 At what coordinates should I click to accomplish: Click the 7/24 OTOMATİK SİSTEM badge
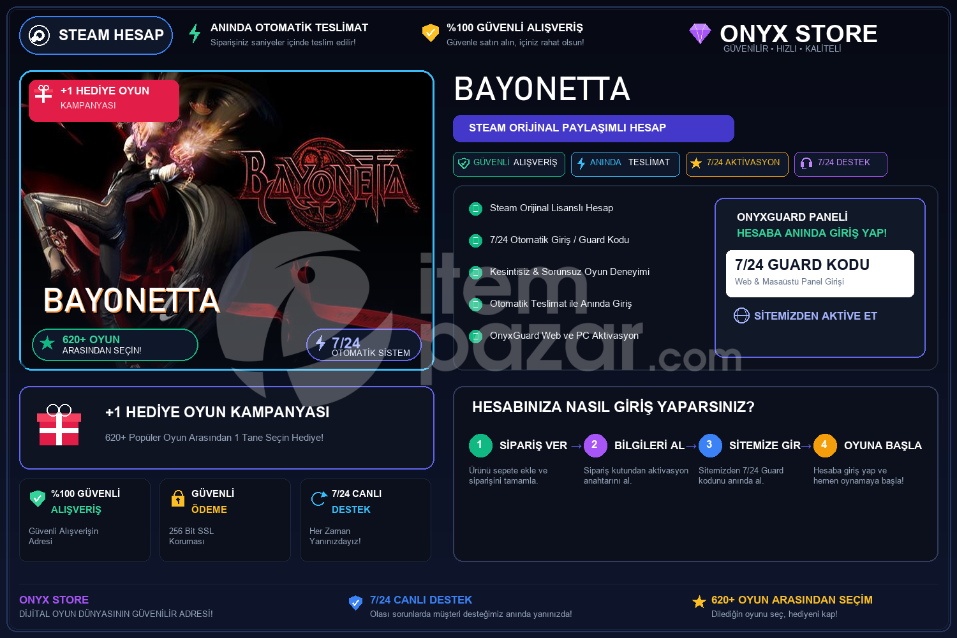(364, 345)
